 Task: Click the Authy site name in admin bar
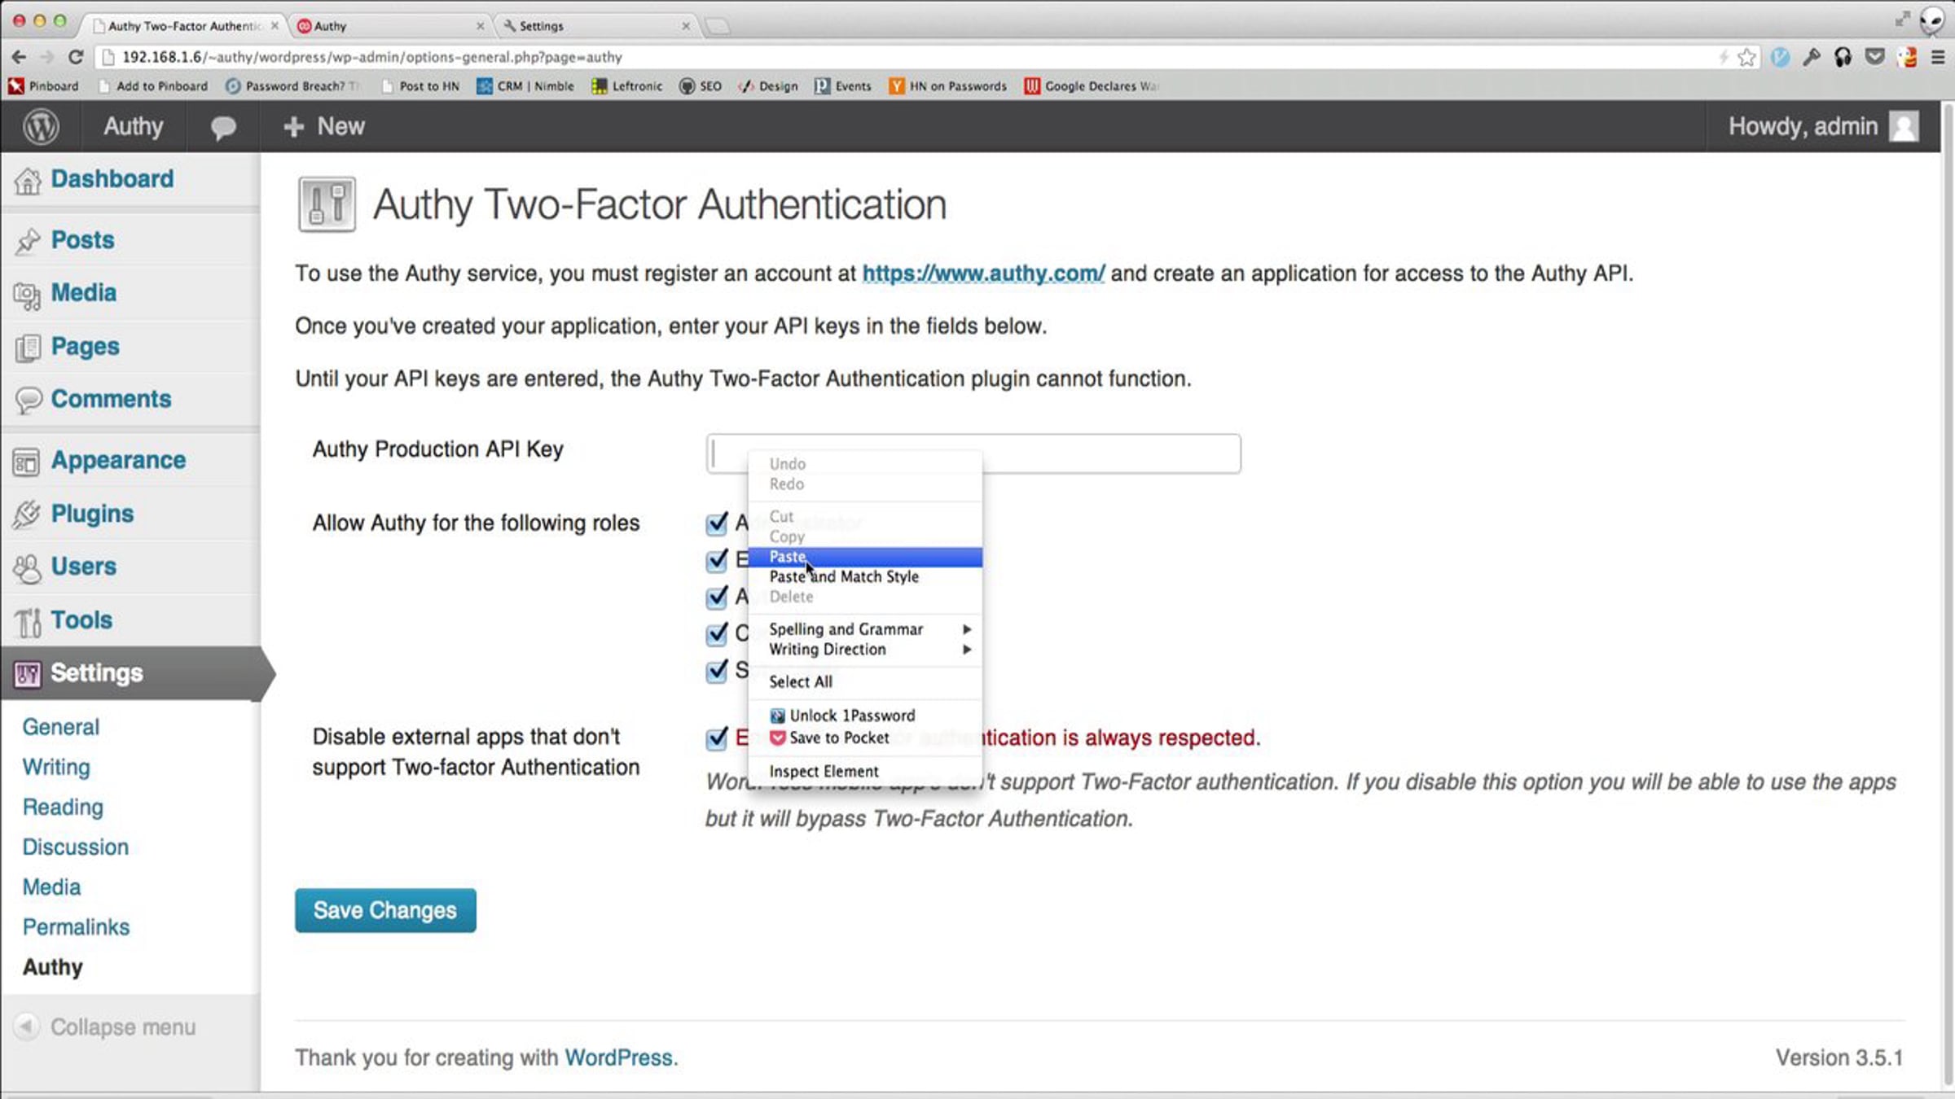(133, 127)
